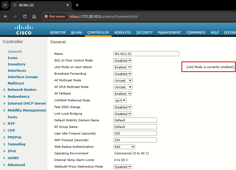Image resolution: width=236 pixels, height=170 pixels.
Task: Open the Inventory sidebar link
Action: [x=16, y=64]
